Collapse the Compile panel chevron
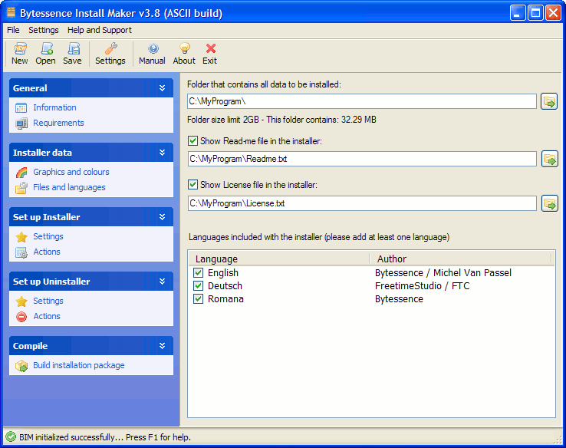The width and height of the screenshot is (566, 448). coord(163,346)
